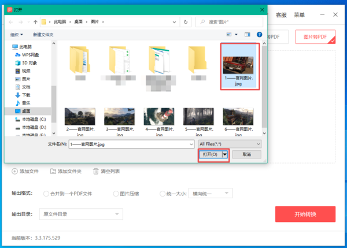Open 视频 folder in sidebar
The image size is (347, 248).
23,71
